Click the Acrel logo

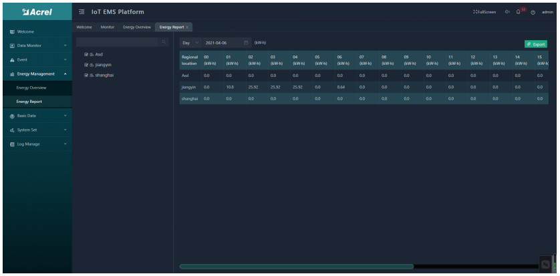[35, 12]
